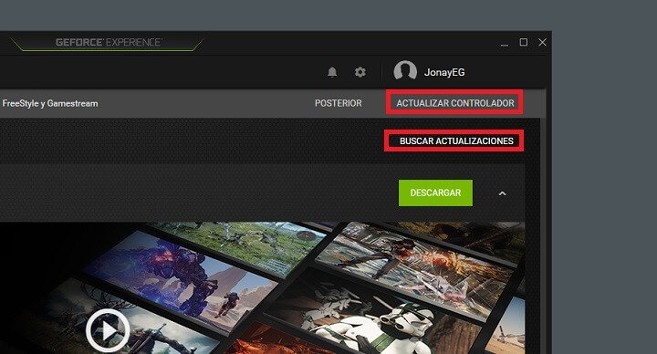Select the POSTERIOR option
This screenshot has height=354, width=657.
339,103
